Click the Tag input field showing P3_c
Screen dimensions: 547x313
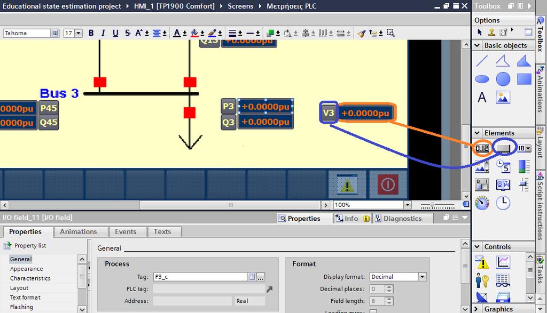coord(201,277)
